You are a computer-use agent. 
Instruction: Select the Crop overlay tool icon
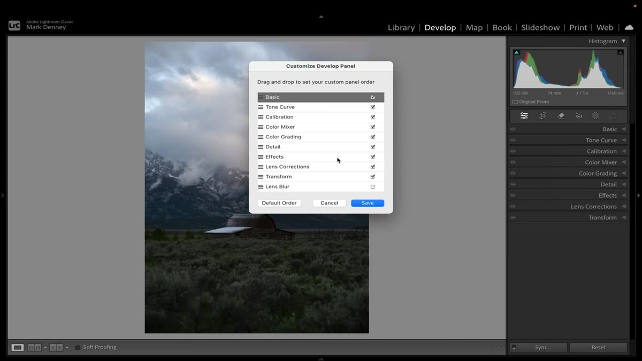542,116
